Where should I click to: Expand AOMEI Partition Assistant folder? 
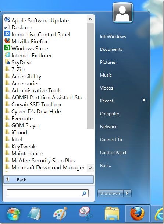[x=45, y=97]
